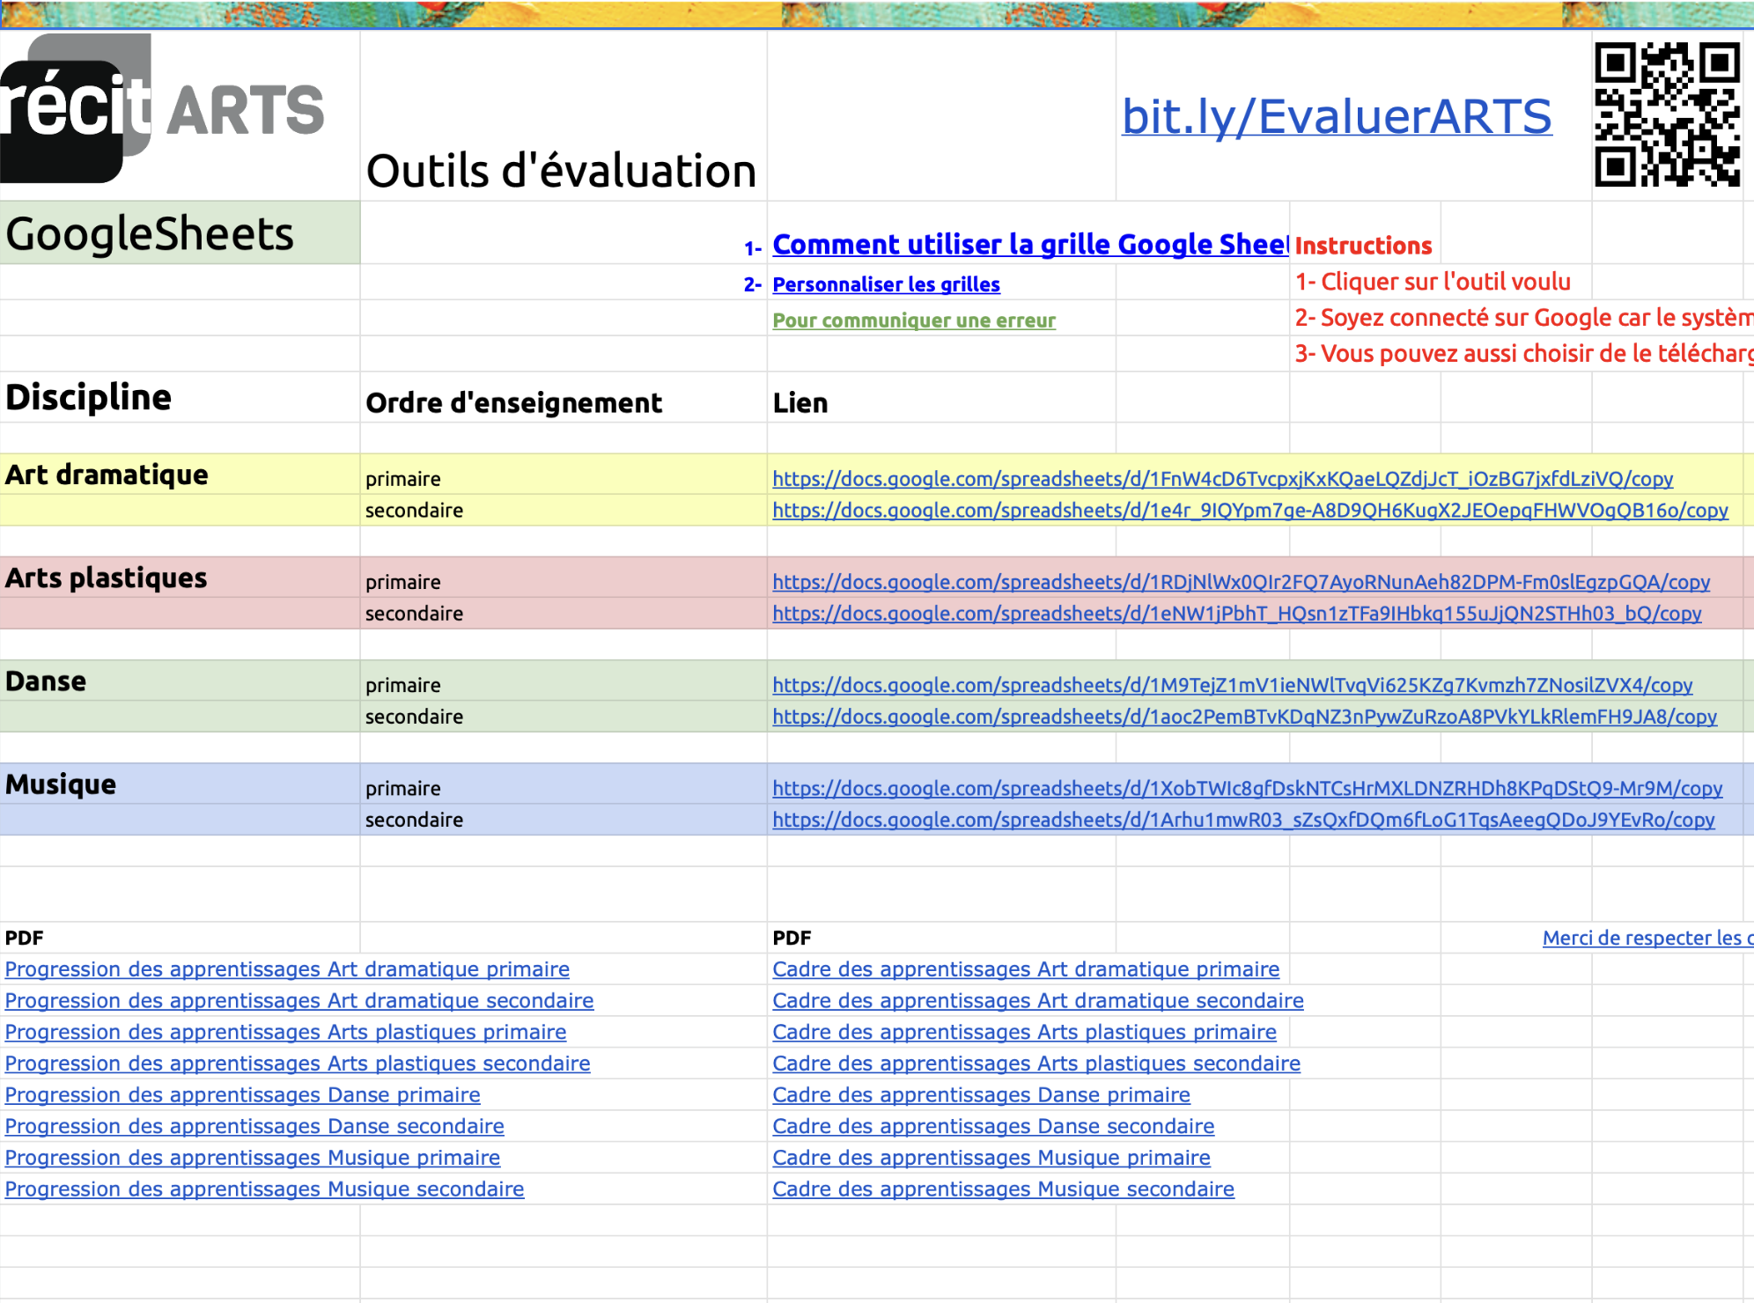Open Progression des apprentissages Arts plastiques primaire
This screenshot has height=1303, width=1754.
(x=285, y=1032)
